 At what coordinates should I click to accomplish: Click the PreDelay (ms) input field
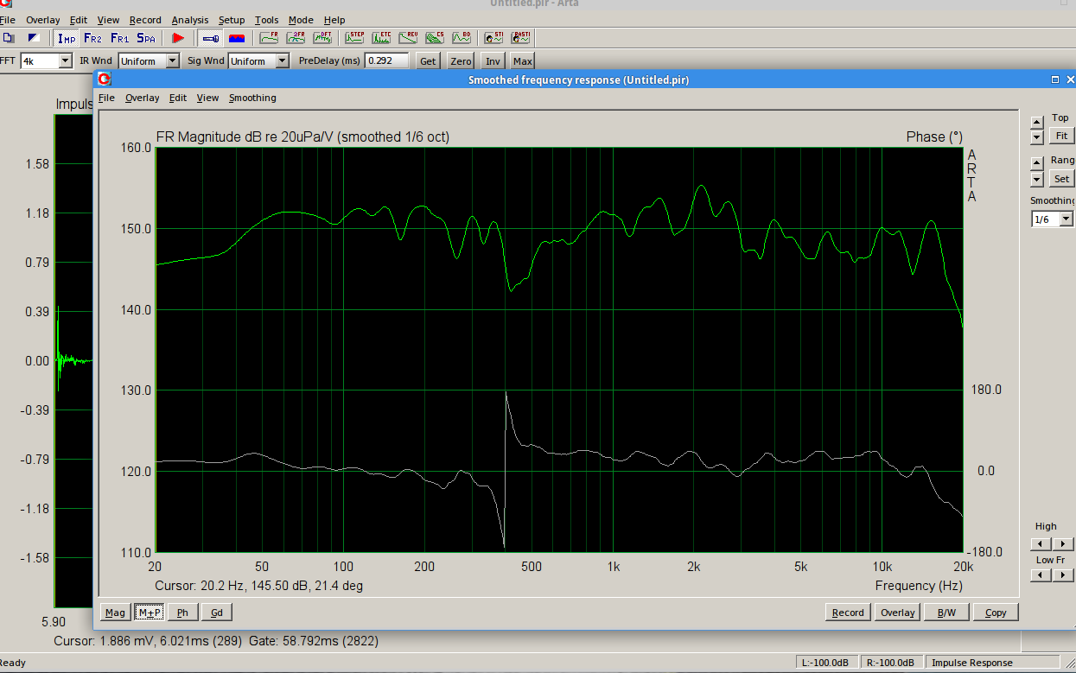[x=387, y=61]
